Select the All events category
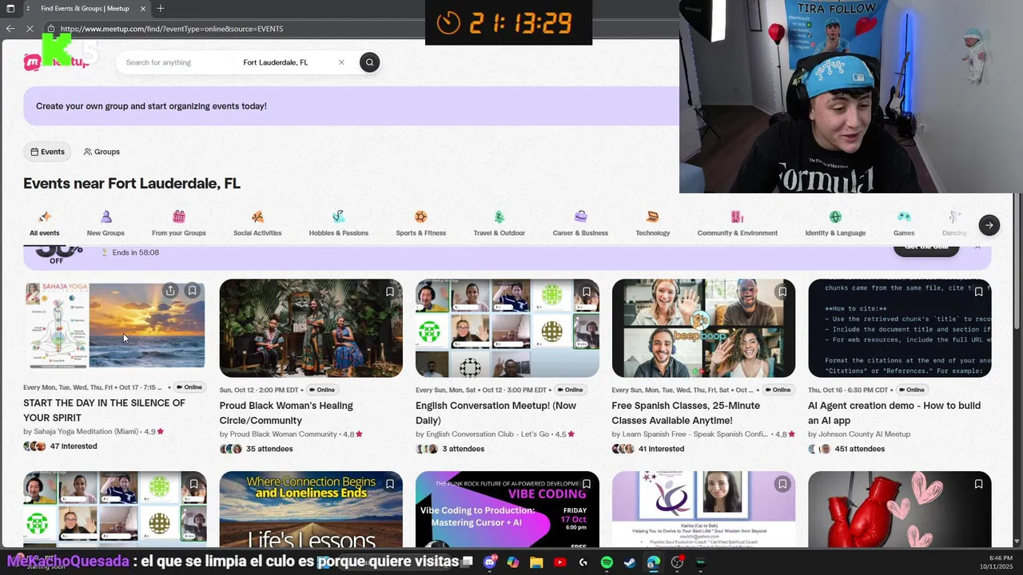The image size is (1023, 575). pyautogui.click(x=45, y=224)
